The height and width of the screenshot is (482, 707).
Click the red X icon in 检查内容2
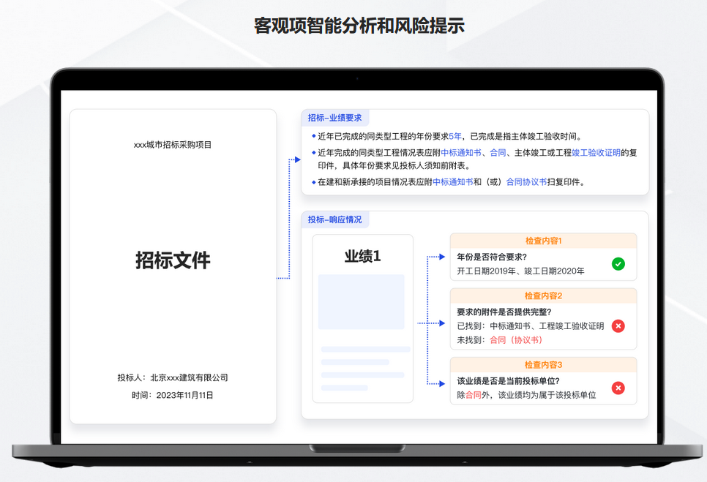coord(618,325)
